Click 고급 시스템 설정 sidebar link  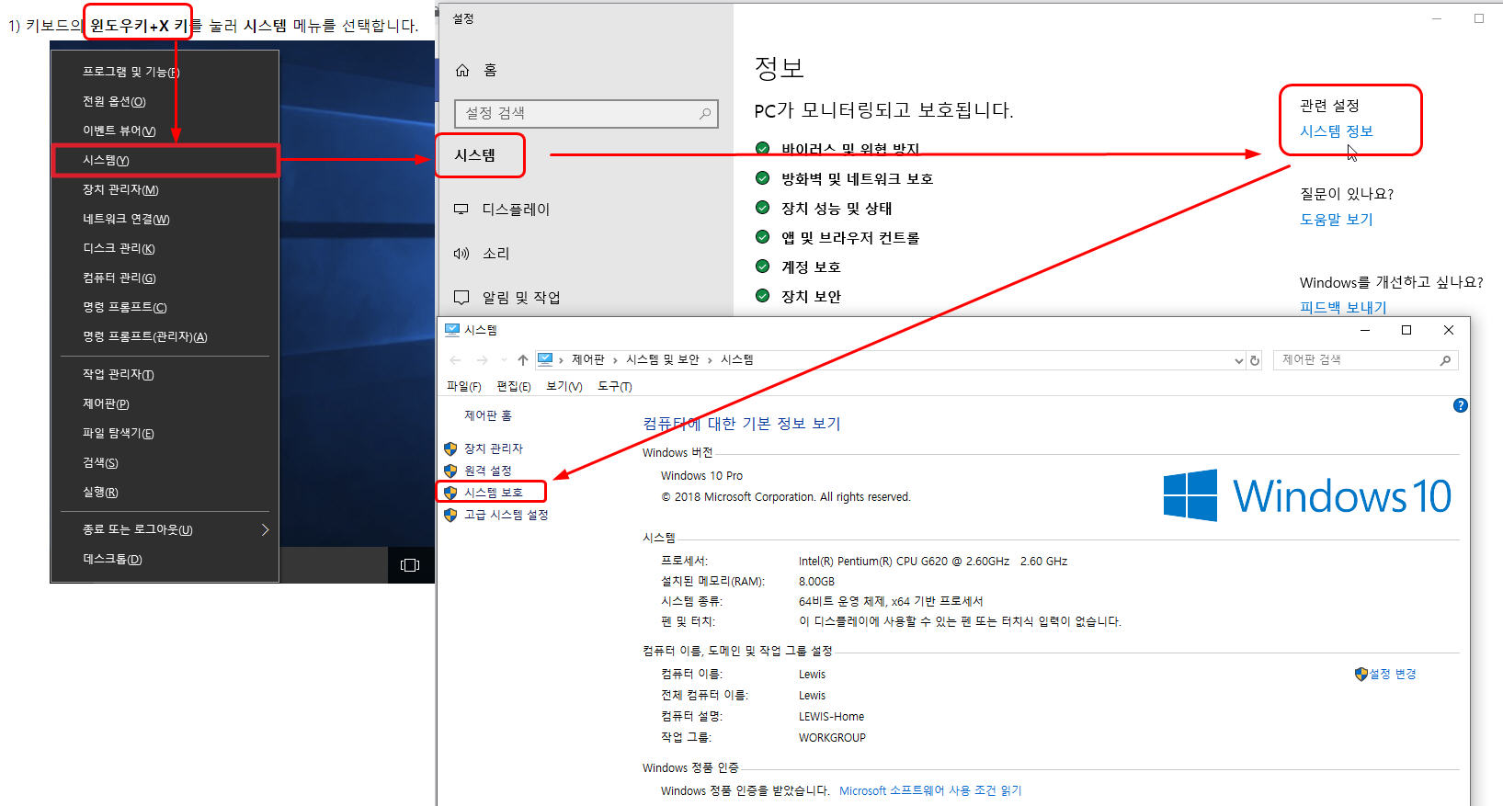[506, 515]
